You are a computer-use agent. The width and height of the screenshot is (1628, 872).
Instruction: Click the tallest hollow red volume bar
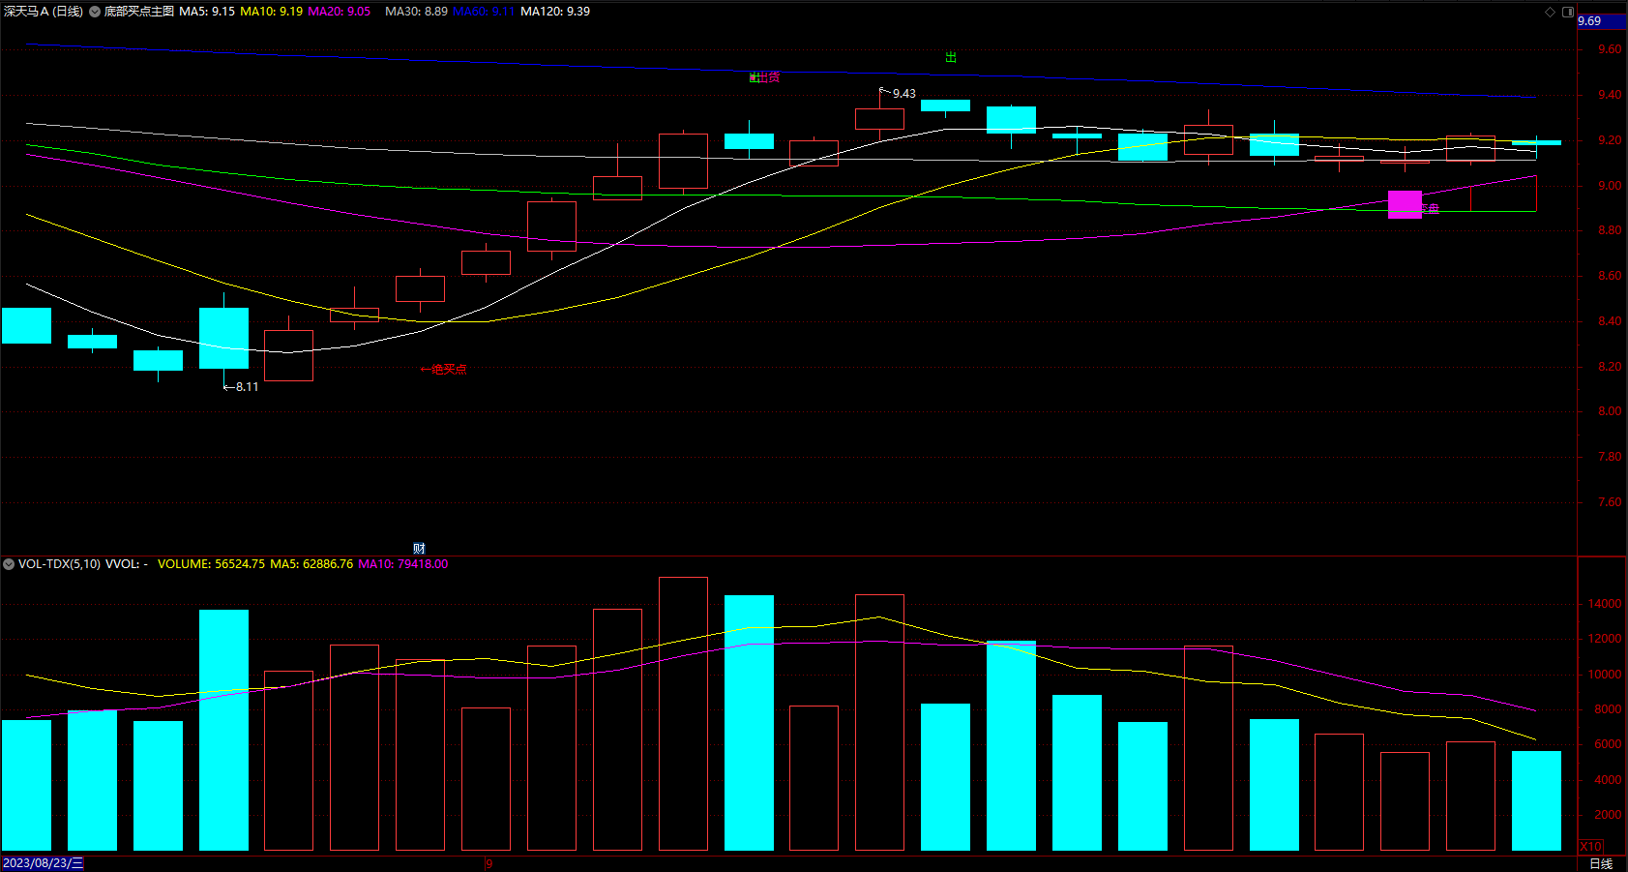683,713
